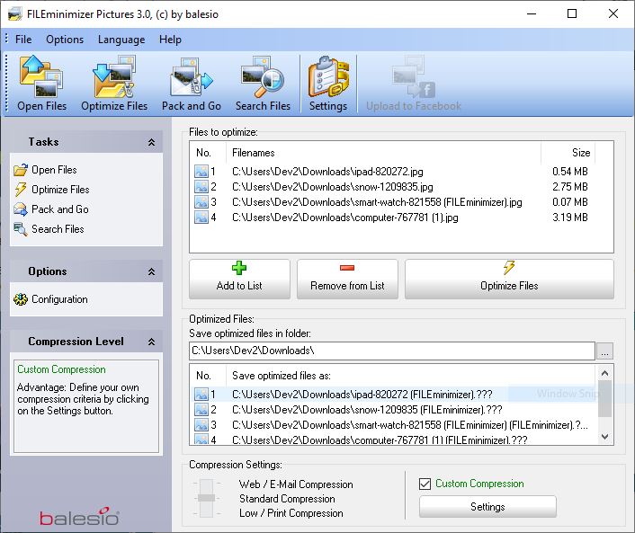Viewport: 635px width, 533px height.
Task: Browse for output folder with the ... button
Action: click(604, 351)
